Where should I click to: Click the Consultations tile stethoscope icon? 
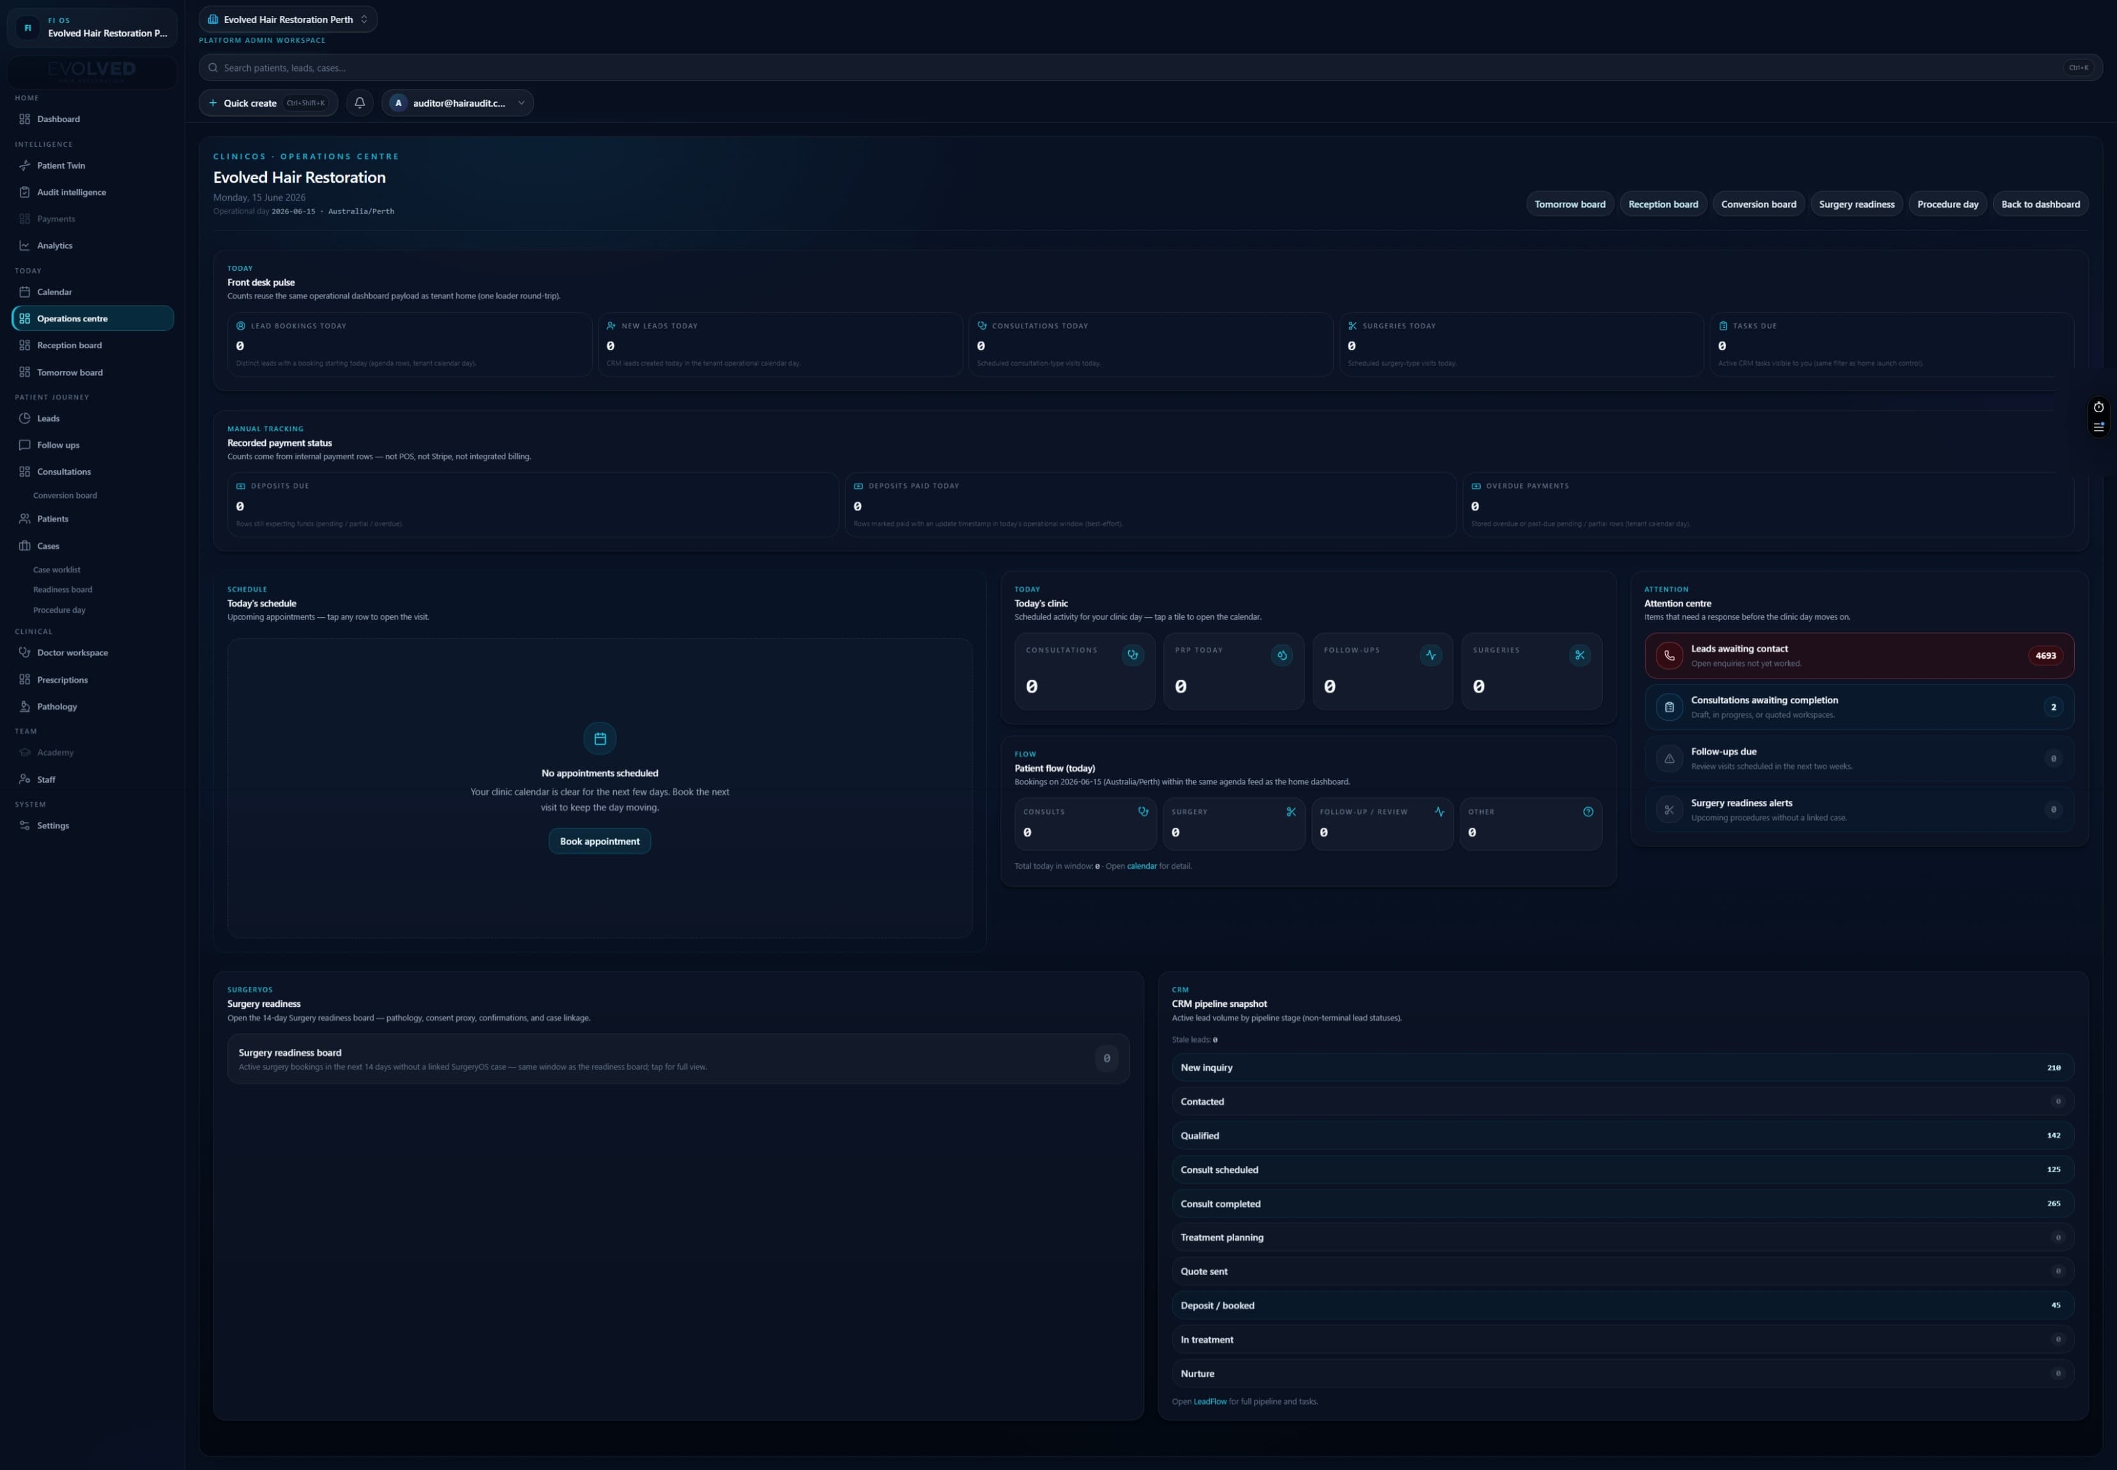pyautogui.click(x=1133, y=655)
